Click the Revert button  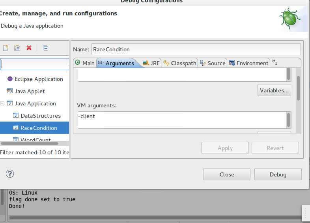[275, 148]
